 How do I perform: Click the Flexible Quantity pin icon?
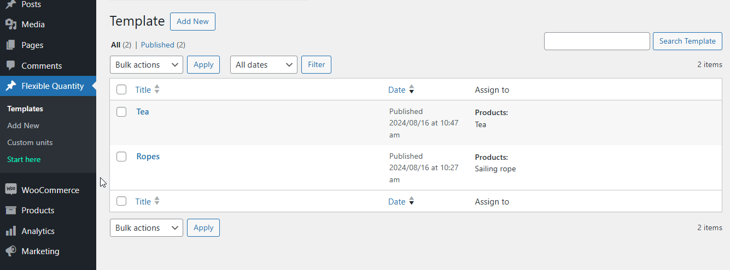pyautogui.click(x=11, y=86)
